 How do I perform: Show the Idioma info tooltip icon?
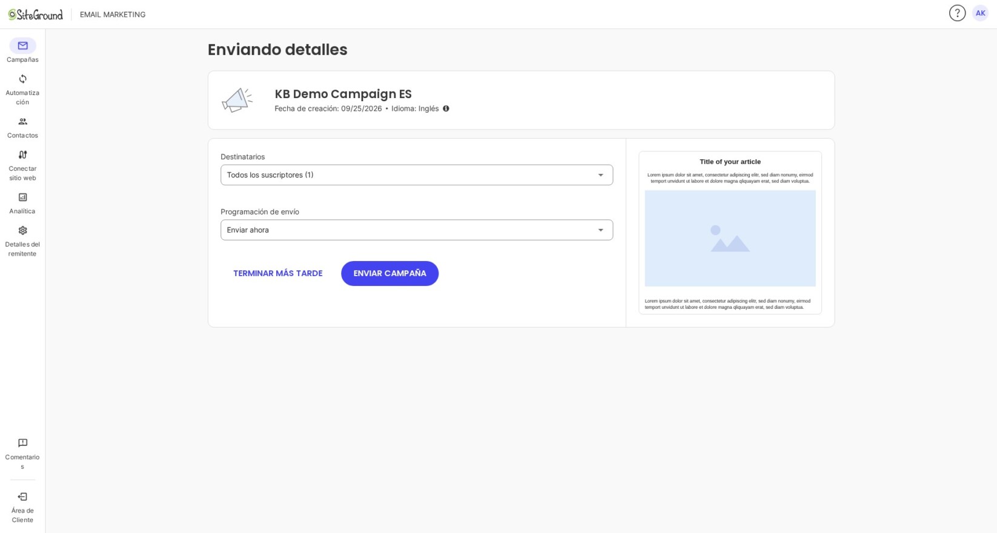pos(446,108)
